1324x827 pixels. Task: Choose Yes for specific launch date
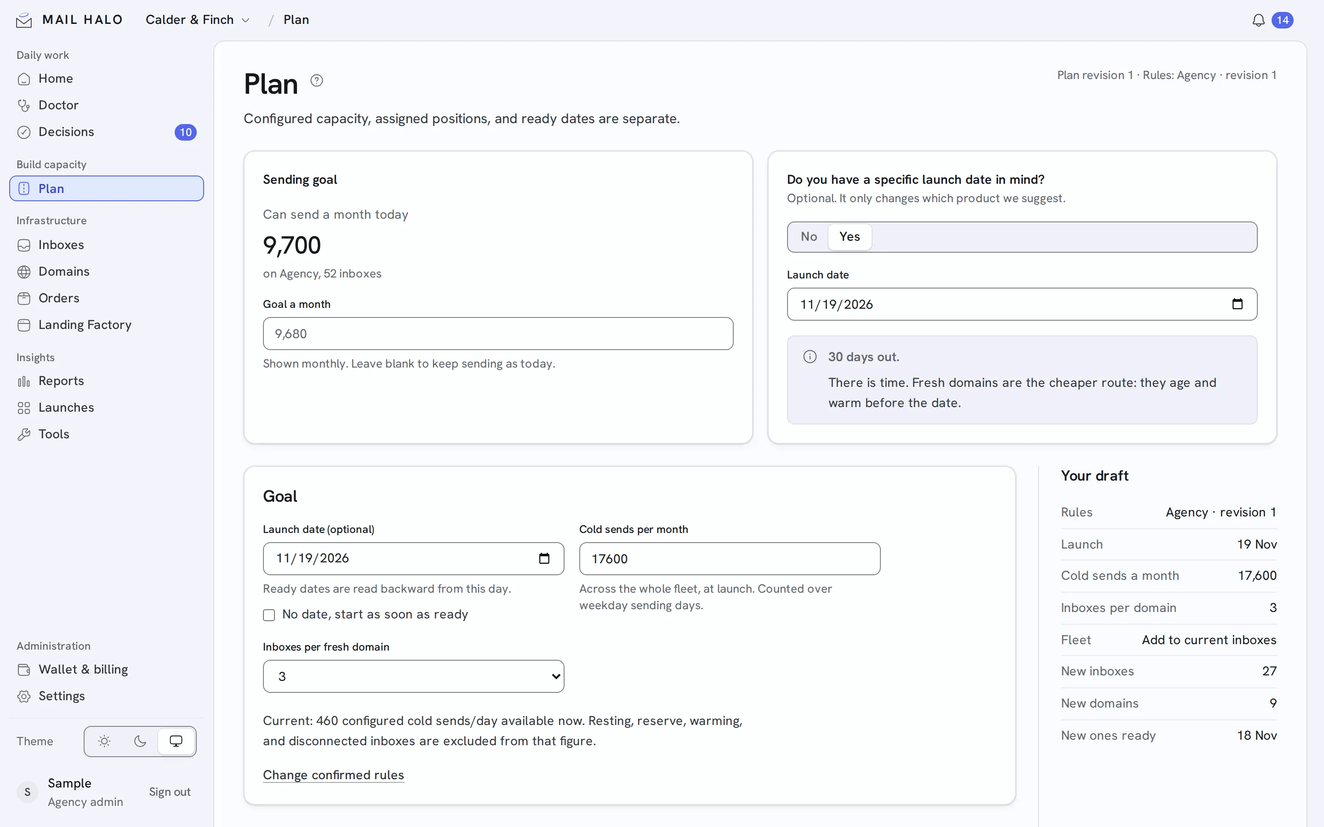[849, 237]
